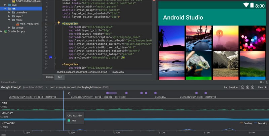This screenshot has height=136, width=269.
Task: Click the Gradle Scripts icon
Action: (x=5, y=31)
